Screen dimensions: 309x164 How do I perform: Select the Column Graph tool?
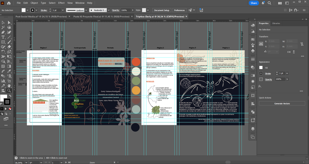click(3, 81)
